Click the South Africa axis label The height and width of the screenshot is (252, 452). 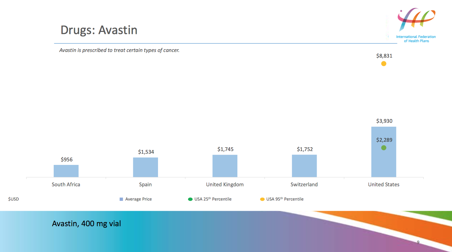pos(66,185)
